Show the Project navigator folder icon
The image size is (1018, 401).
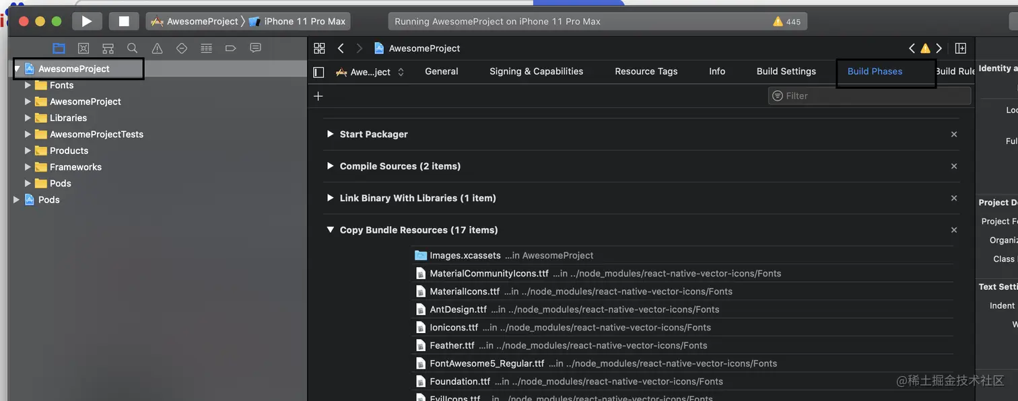59,48
